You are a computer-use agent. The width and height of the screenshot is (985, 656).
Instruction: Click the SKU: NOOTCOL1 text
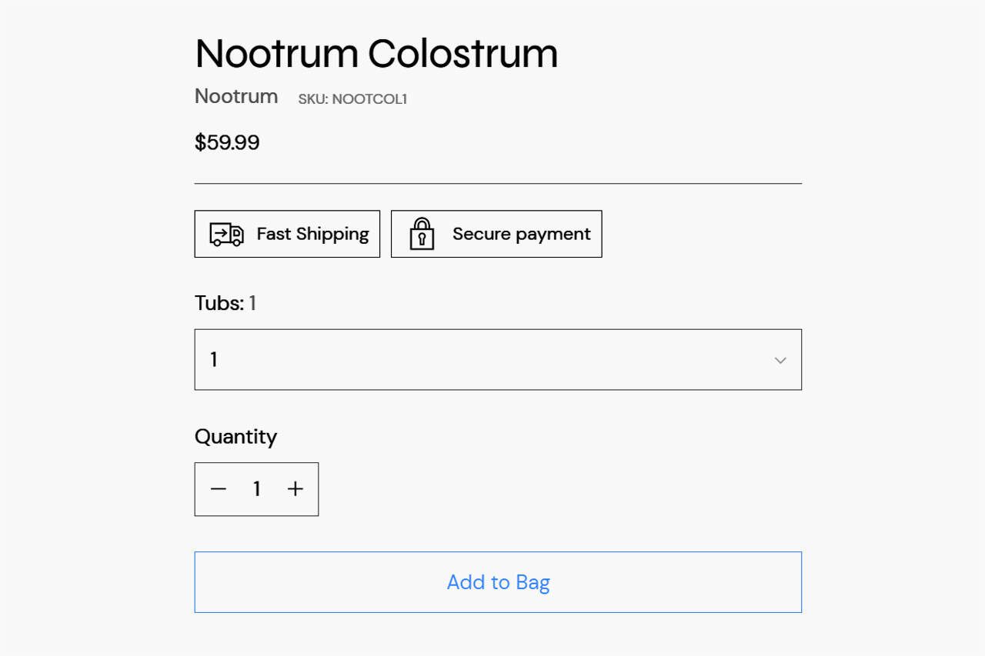[x=352, y=99]
